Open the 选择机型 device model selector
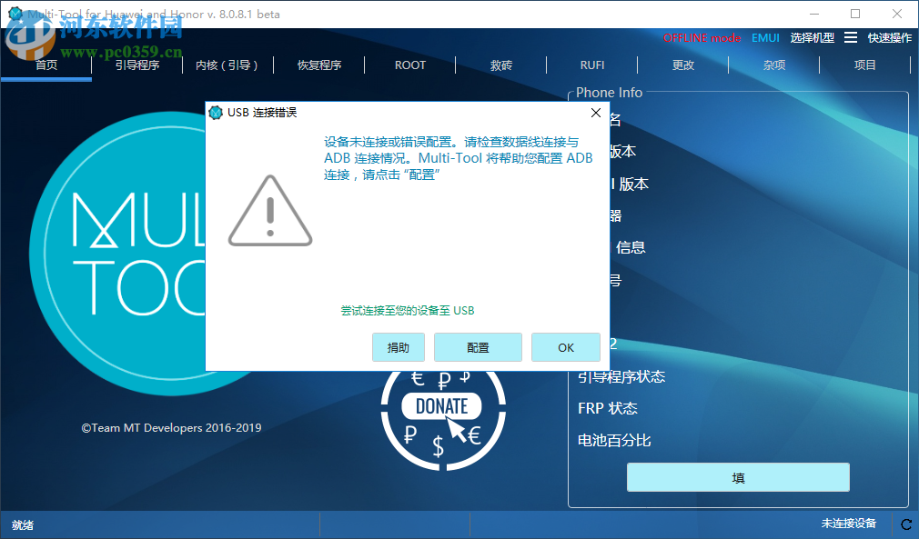This screenshot has height=539, width=919. point(812,37)
